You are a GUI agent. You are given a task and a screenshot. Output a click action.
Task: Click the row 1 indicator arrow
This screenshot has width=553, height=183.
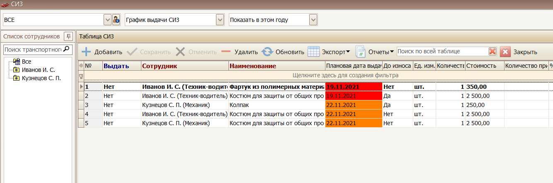click(81, 87)
